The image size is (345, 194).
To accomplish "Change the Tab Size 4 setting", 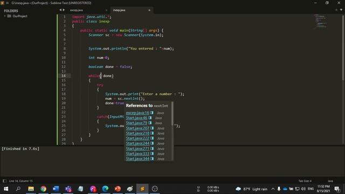I will click(305, 181).
